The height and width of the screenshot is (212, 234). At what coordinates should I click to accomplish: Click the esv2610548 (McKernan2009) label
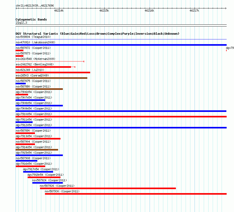tap(35, 59)
